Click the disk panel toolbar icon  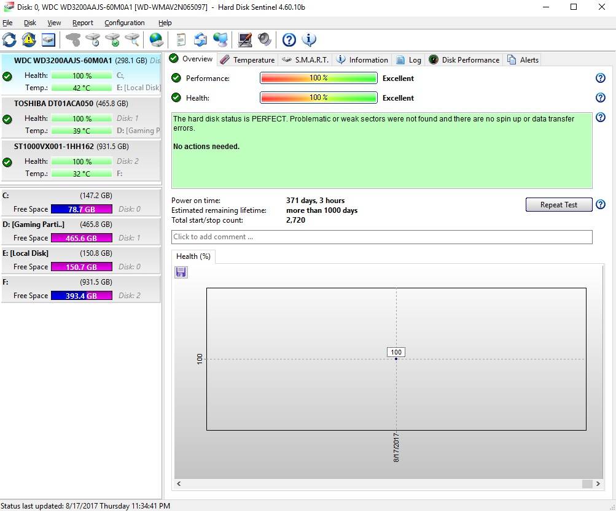click(49, 40)
